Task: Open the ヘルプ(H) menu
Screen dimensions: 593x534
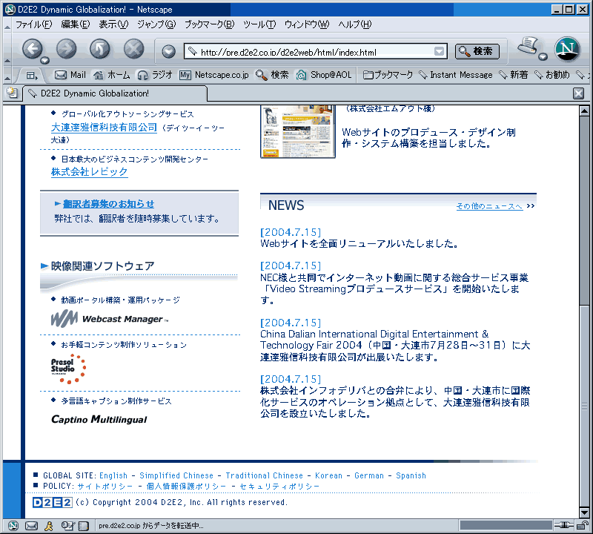Action: coord(355,24)
